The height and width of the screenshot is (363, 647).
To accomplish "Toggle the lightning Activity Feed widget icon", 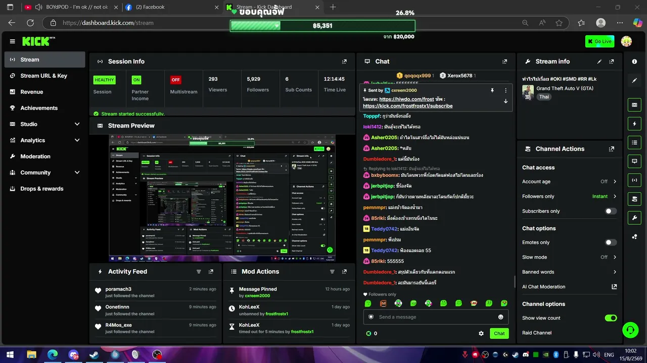I will (x=634, y=124).
